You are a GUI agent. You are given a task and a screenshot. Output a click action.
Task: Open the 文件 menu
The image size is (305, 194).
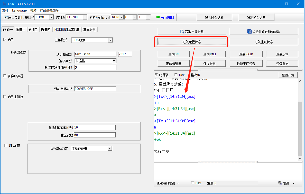(5, 10)
